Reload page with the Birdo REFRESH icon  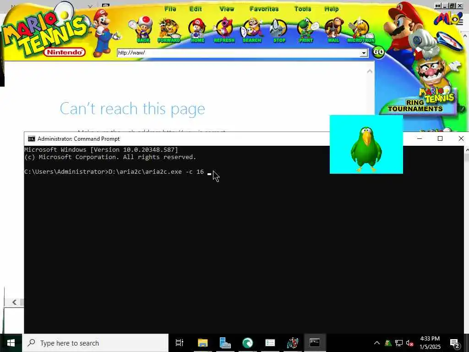click(x=224, y=30)
